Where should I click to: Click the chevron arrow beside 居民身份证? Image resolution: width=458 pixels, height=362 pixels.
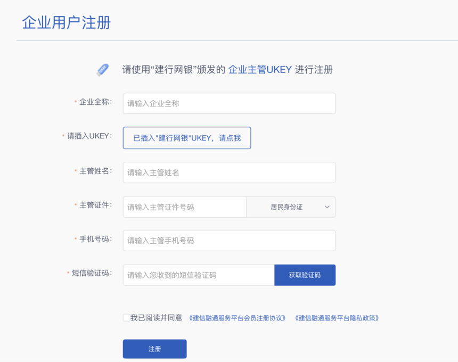(327, 207)
